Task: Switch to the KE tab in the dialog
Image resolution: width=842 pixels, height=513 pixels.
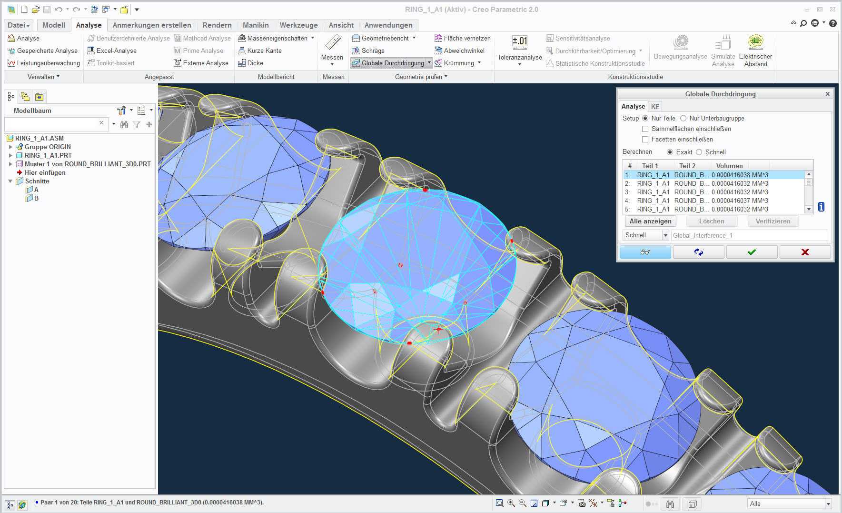Action: [x=655, y=107]
